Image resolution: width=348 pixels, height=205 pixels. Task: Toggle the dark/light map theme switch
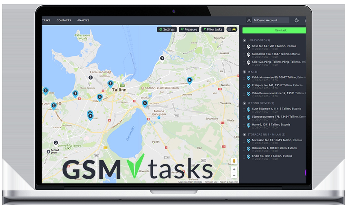click(232, 29)
